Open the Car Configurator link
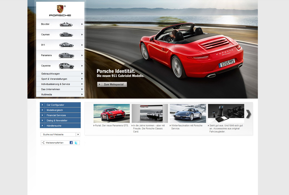Image resolution: width=289 pixels, height=195 pixels. click(x=60, y=105)
